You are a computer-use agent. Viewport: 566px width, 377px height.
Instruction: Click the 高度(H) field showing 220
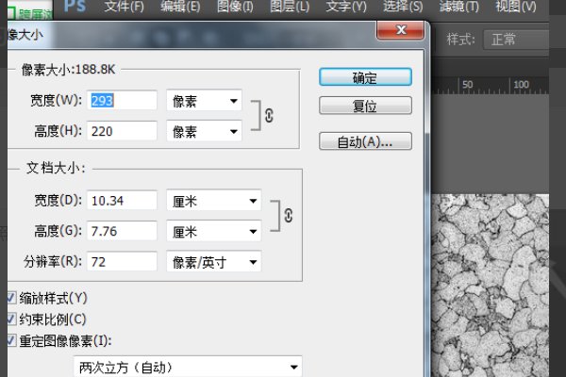pyautogui.click(x=122, y=131)
